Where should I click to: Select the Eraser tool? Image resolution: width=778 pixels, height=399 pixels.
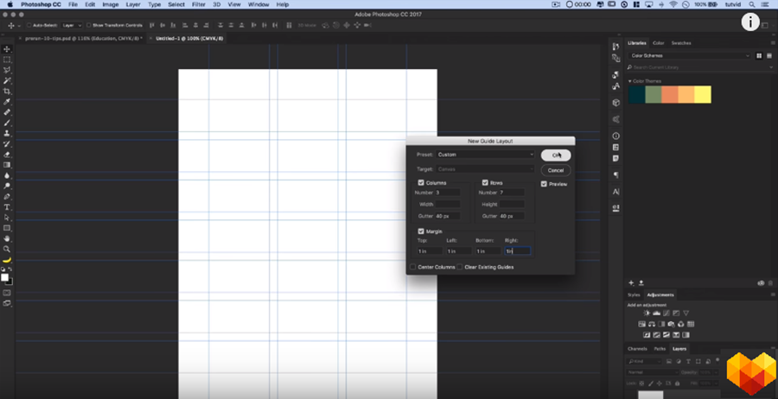[7, 154]
